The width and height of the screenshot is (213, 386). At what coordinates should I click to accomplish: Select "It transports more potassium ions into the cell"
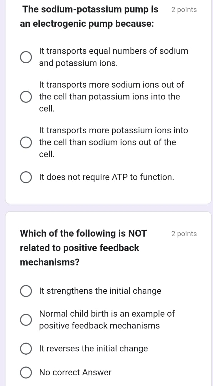26,142
